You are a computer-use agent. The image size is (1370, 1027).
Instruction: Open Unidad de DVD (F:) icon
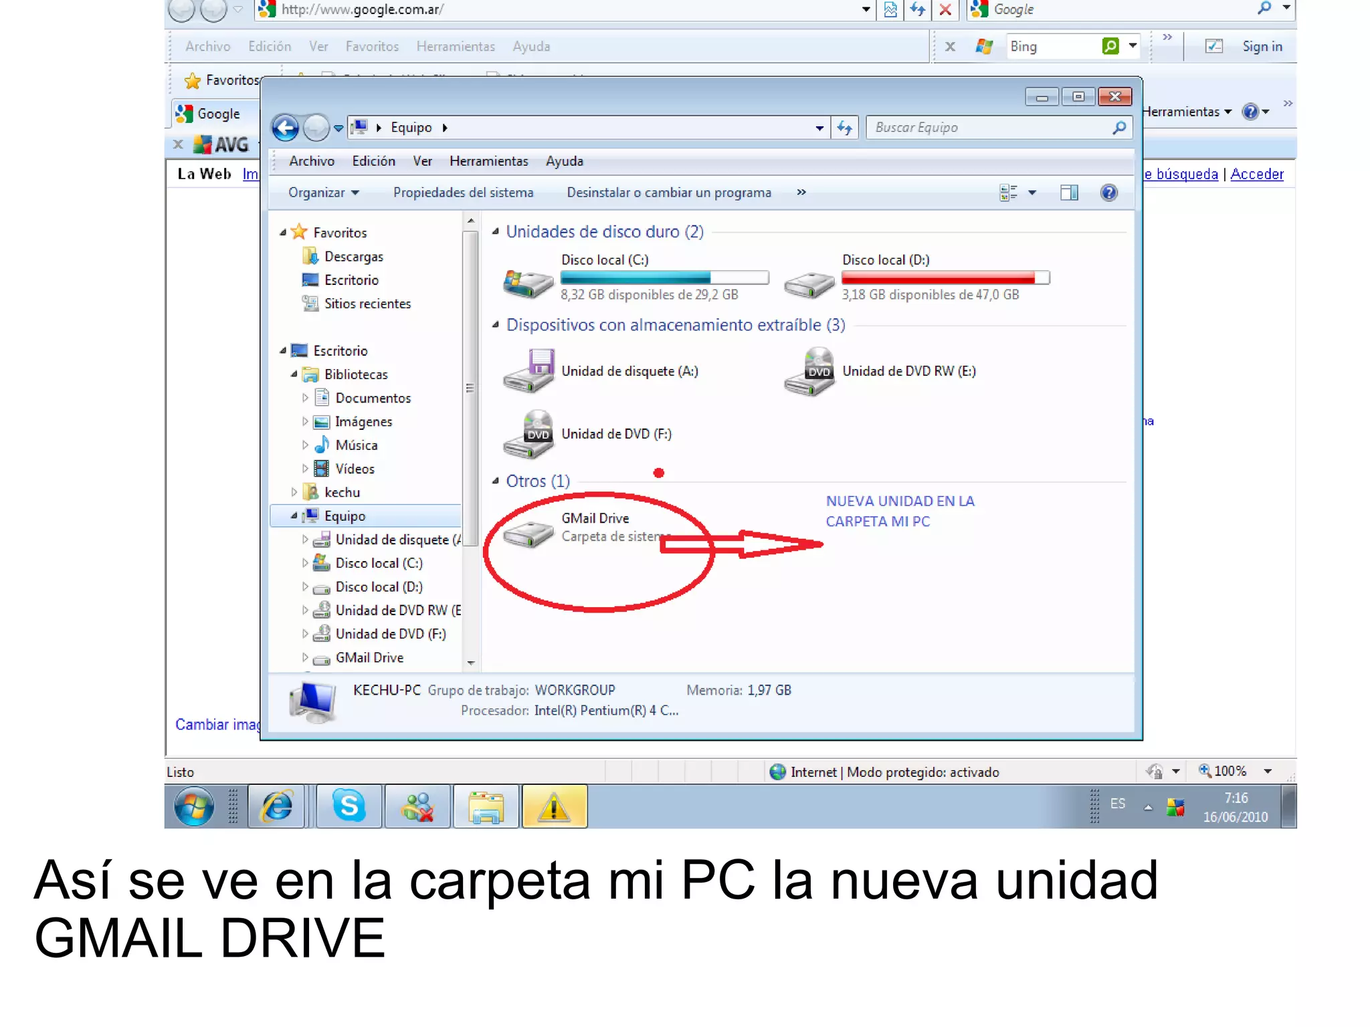528,433
